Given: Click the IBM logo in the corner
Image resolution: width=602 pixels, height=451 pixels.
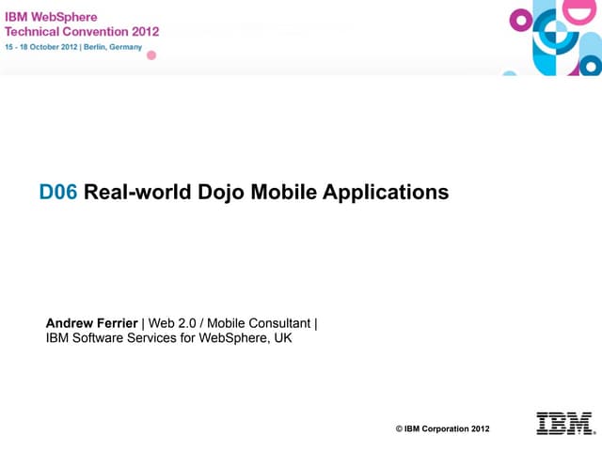Looking at the screenshot, I should [565, 424].
